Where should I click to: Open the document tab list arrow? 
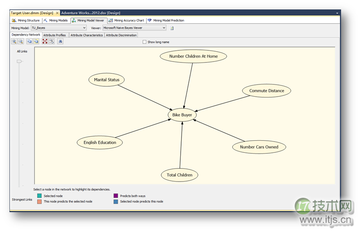point(337,13)
